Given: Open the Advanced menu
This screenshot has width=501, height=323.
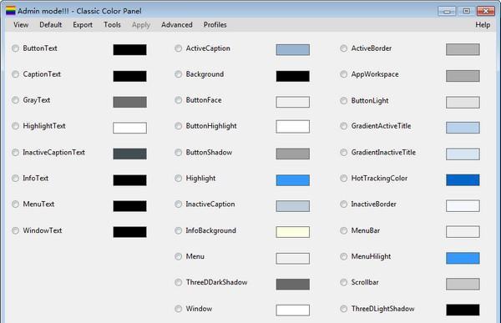Looking at the screenshot, I should 177,24.
